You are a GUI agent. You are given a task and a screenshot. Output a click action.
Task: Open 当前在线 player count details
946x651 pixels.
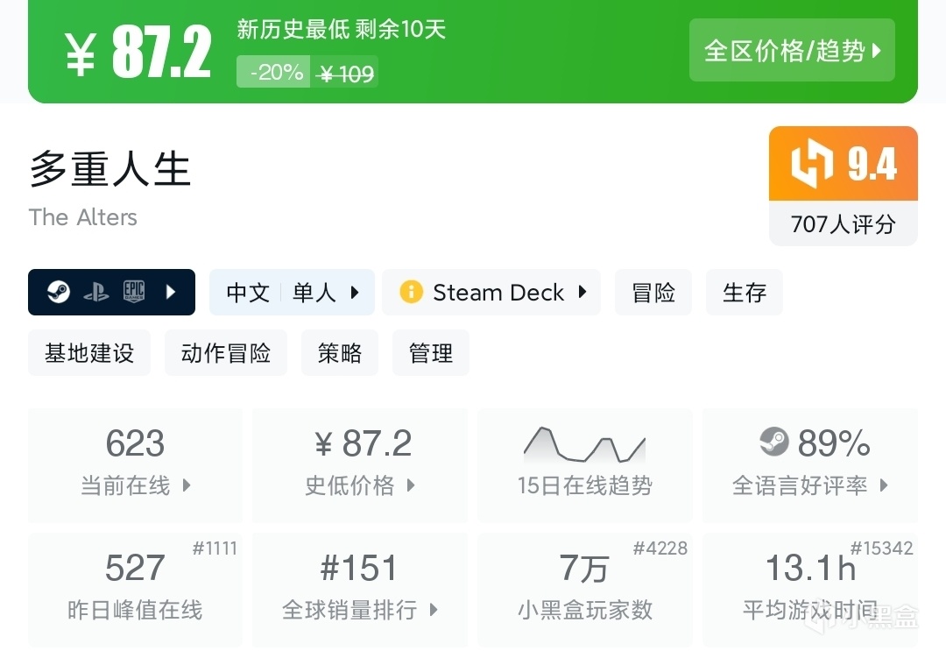[135, 464]
